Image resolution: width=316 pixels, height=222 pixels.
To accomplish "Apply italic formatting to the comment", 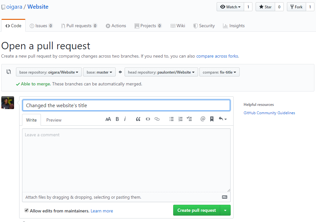I will [125, 119].
